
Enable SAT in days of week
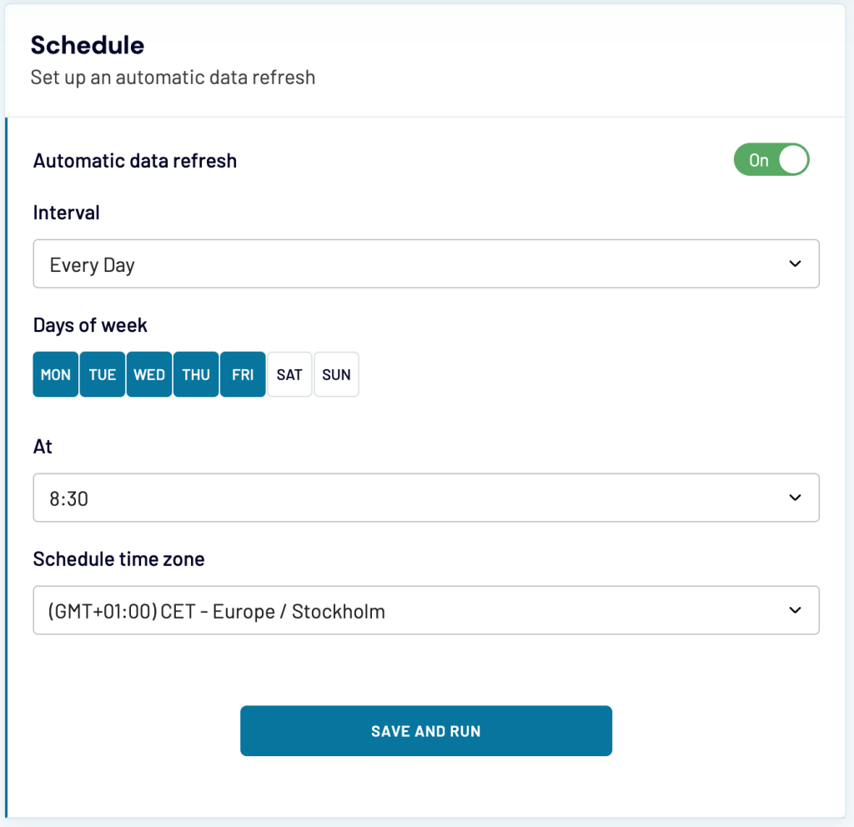tap(289, 373)
